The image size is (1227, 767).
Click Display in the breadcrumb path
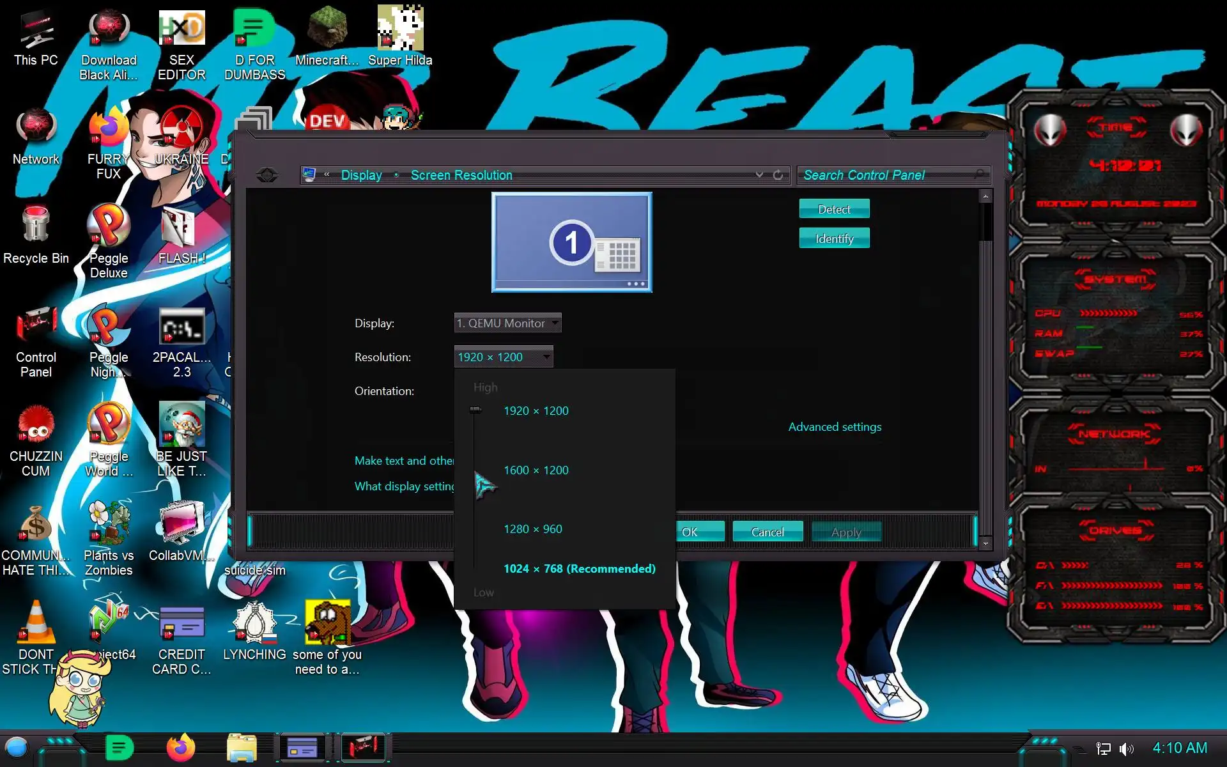(x=361, y=174)
